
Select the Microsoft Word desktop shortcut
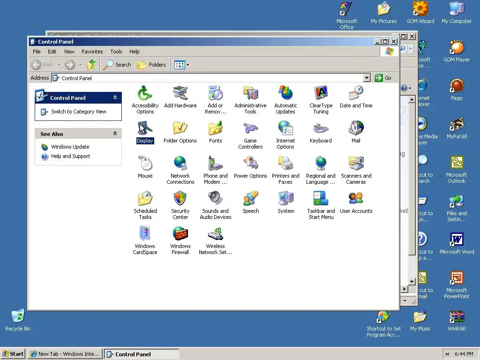(x=457, y=243)
